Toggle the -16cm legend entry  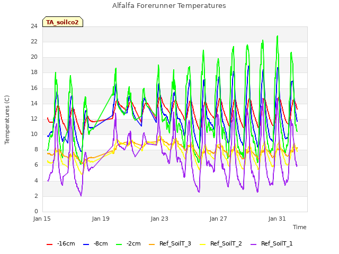pyautogui.click(x=61, y=243)
